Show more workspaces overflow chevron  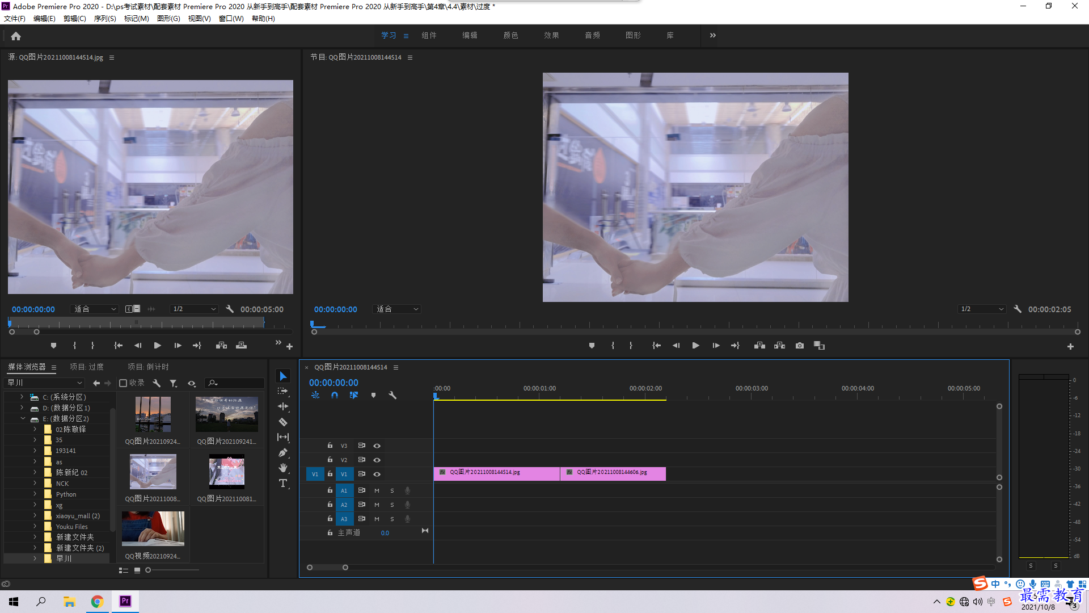tap(713, 35)
